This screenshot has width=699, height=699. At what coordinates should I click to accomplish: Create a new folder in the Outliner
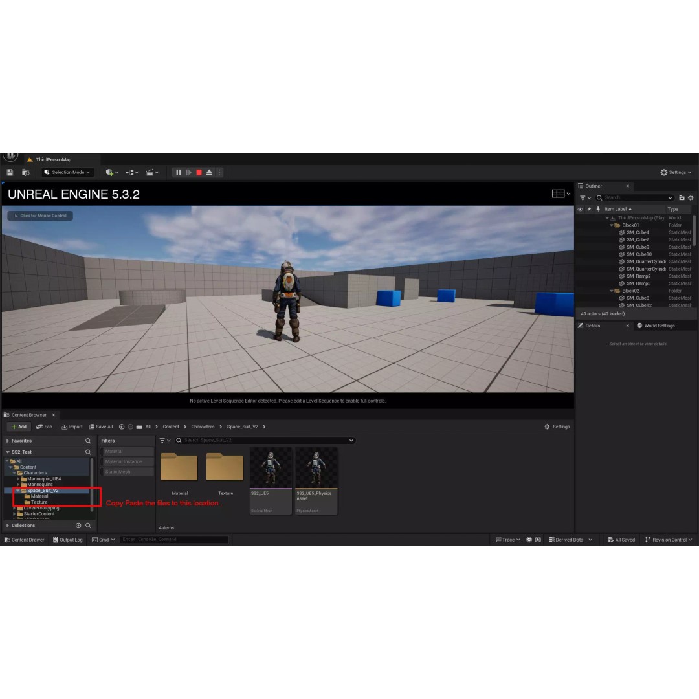tap(682, 197)
